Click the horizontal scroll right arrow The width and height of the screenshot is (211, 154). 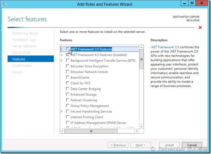pyautogui.click(x=137, y=131)
